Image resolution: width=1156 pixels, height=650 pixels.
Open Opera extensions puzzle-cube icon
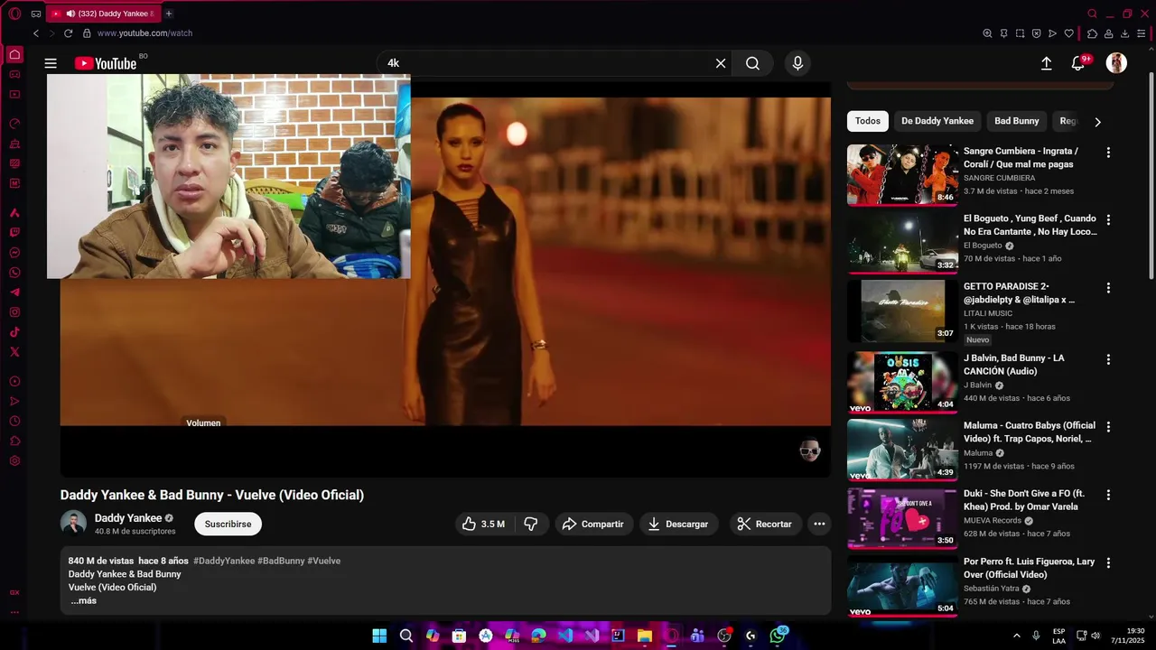tap(1092, 33)
